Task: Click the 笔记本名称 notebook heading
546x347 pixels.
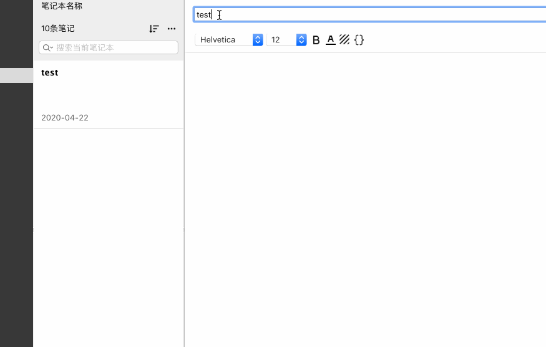Action: click(x=62, y=6)
